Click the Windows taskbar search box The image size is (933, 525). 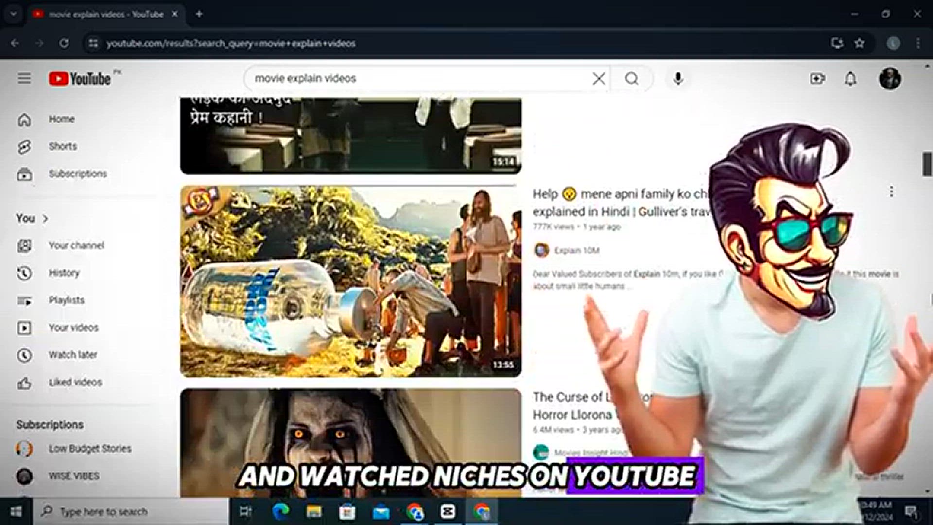point(131,511)
